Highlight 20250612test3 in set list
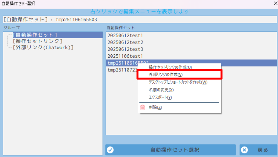278x157 pixels. 125,49
